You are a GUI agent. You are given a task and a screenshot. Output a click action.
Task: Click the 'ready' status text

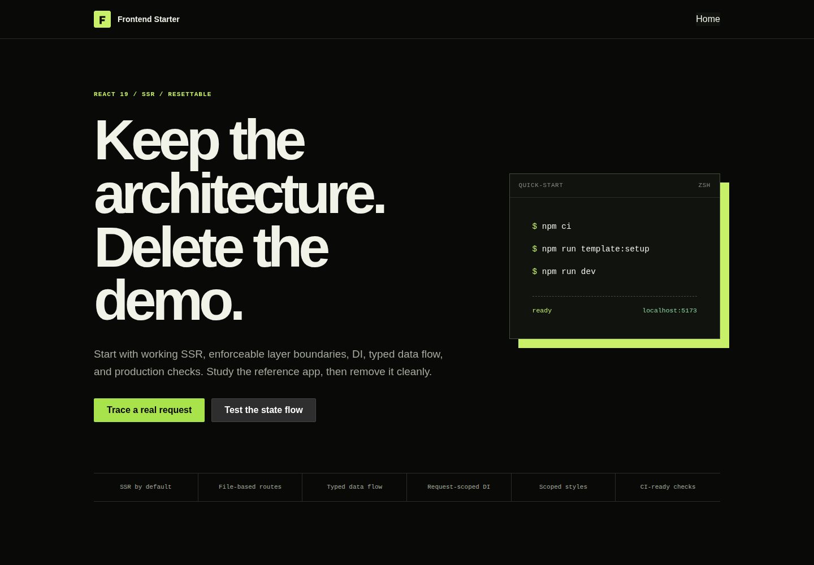542,311
